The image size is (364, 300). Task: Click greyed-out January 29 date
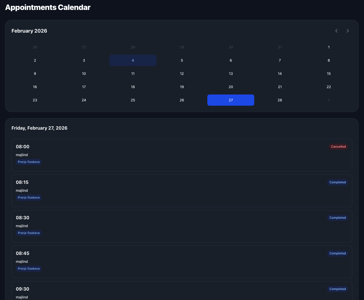coord(182,47)
